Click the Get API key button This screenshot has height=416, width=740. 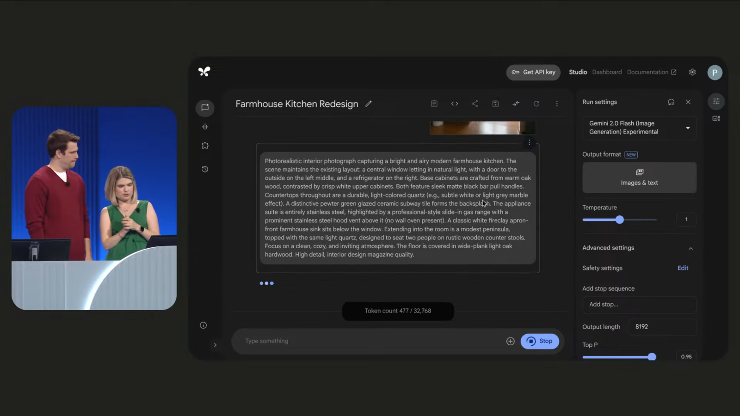[x=533, y=72]
